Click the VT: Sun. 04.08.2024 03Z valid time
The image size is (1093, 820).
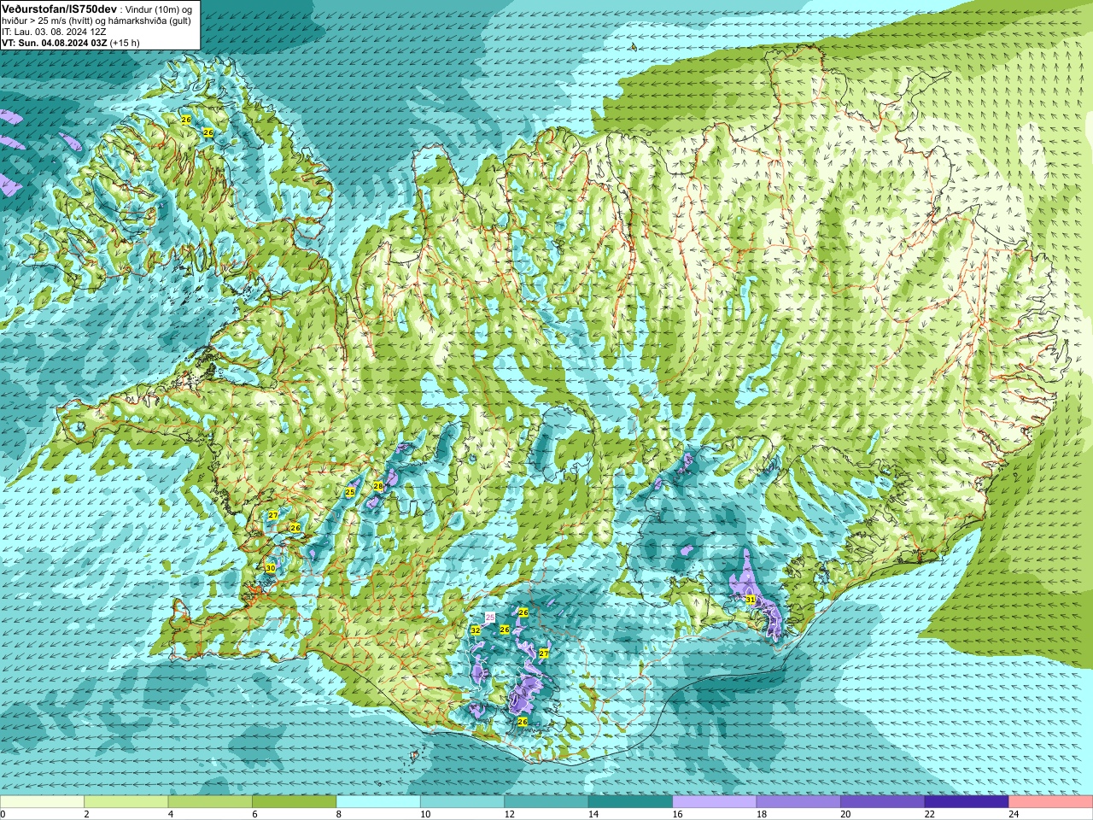(54, 42)
